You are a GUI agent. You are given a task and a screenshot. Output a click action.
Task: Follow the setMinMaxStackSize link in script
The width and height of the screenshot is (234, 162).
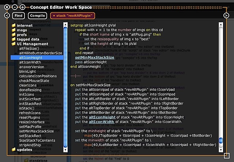point(95,58)
